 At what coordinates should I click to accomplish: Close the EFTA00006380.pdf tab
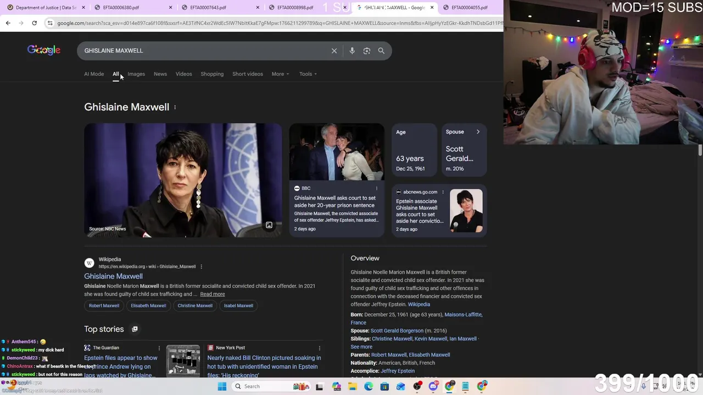coord(171,8)
